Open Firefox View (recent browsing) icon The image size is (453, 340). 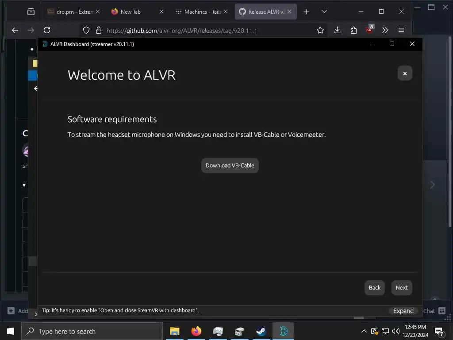[31, 12]
